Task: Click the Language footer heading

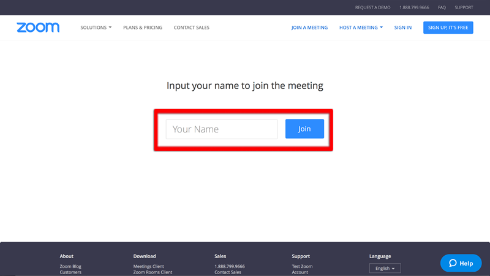Action: (380, 256)
